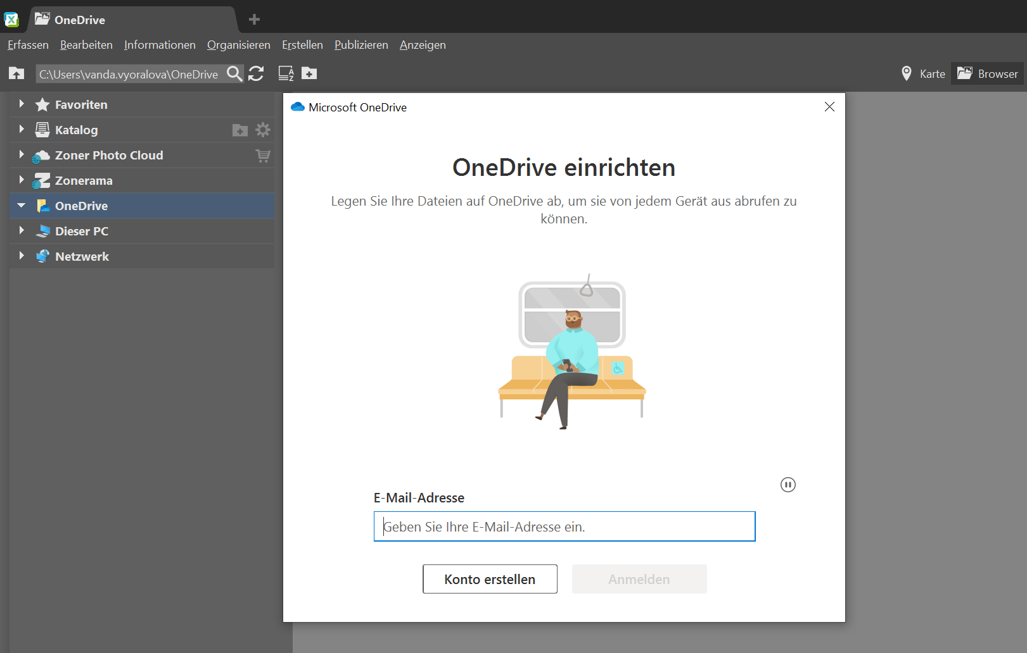Click the search magnifier in the path bar
The height and width of the screenshot is (653, 1027).
pyautogui.click(x=234, y=74)
